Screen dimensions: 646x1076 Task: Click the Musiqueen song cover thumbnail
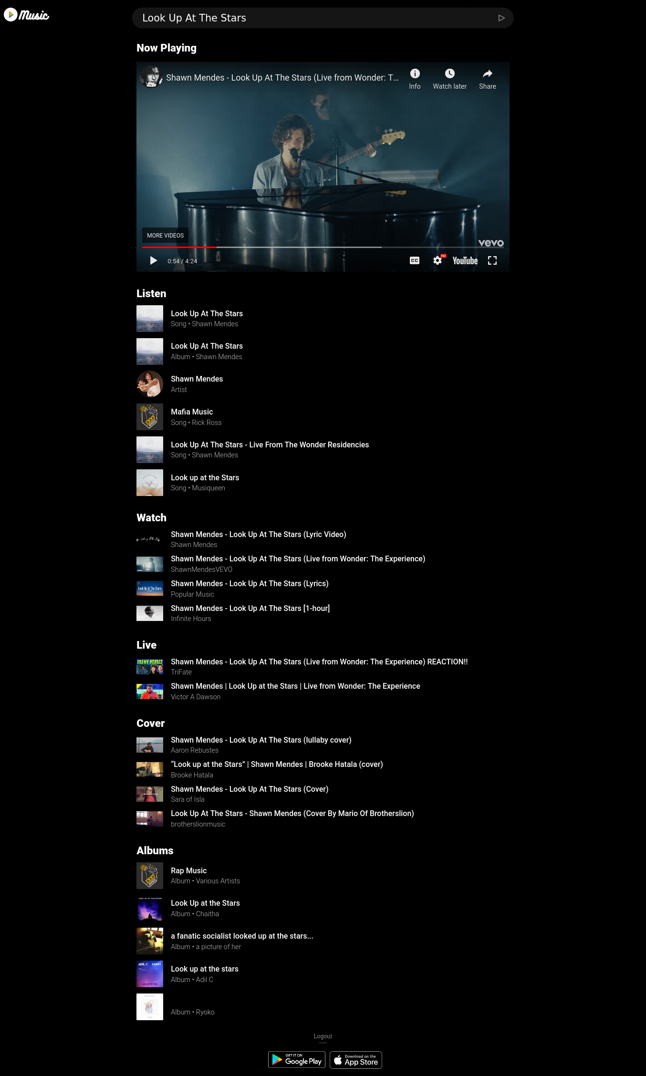tap(150, 483)
